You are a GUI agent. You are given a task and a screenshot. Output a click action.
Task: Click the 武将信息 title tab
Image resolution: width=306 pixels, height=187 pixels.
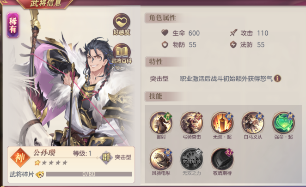pyautogui.click(x=45, y=4)
